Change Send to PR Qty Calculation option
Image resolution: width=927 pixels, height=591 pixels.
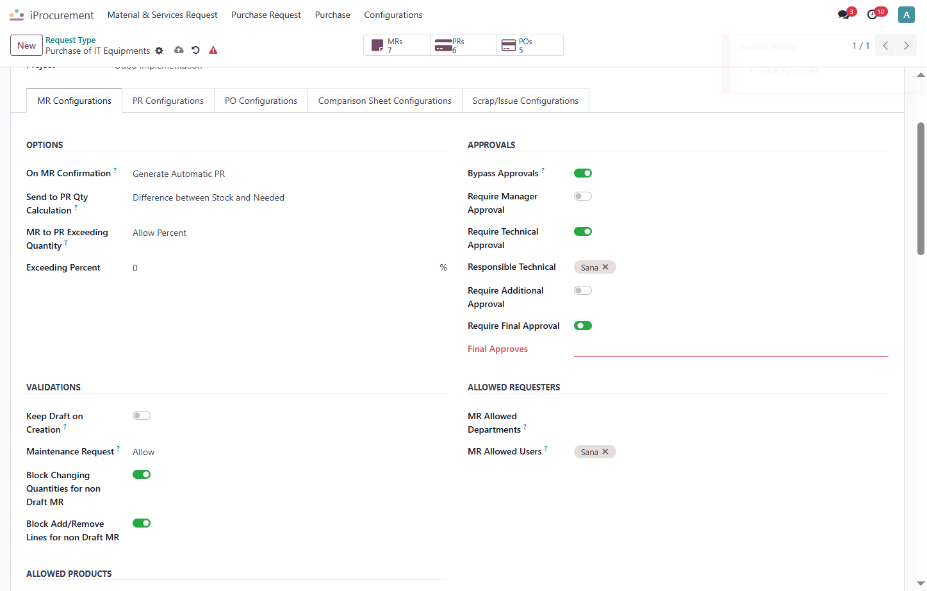click(x=290, y=197)
